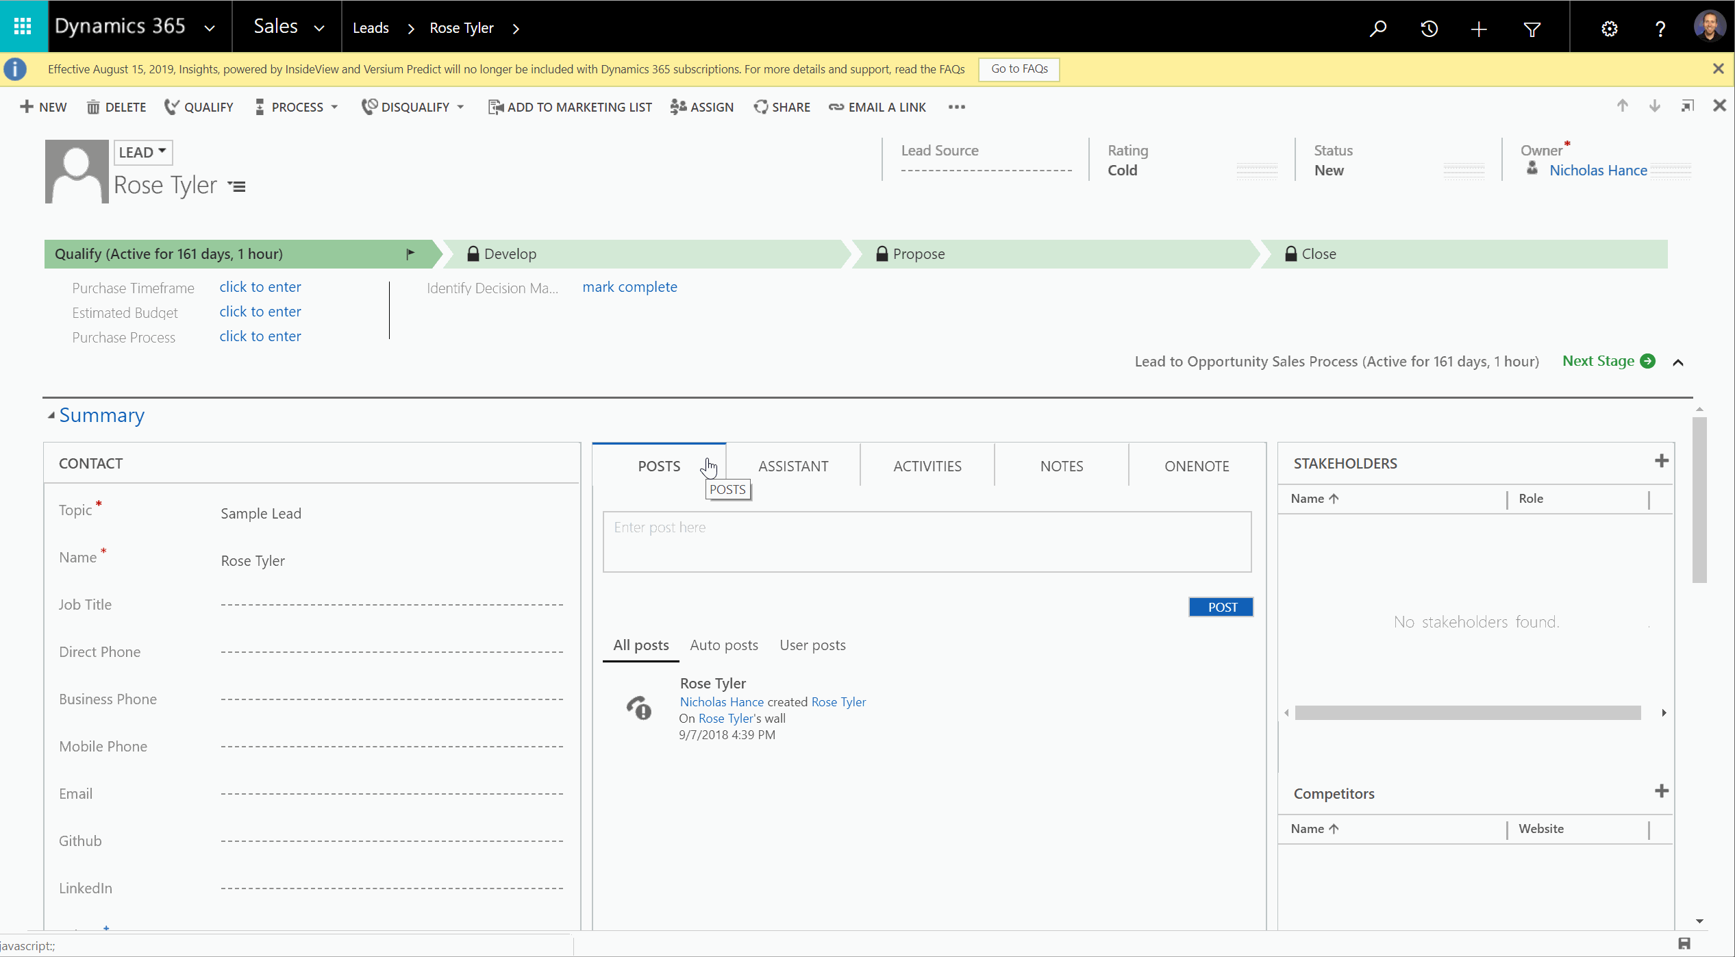The width and height of the screenshot is (1735, 957).
Task: Click the quick create plus icon
Action: coord(1479,28)
